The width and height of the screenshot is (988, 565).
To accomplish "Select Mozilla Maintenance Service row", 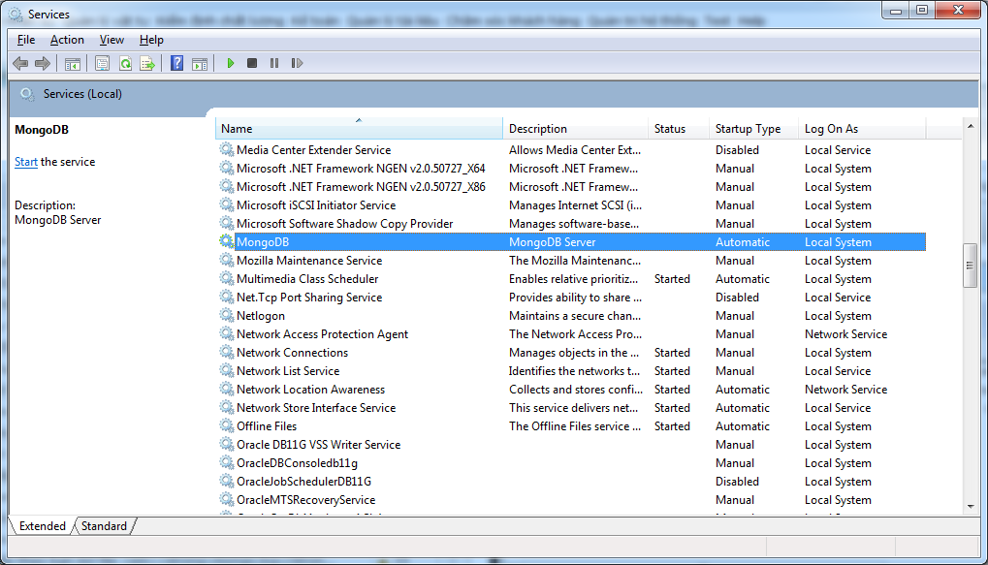I will coord(572,260).
